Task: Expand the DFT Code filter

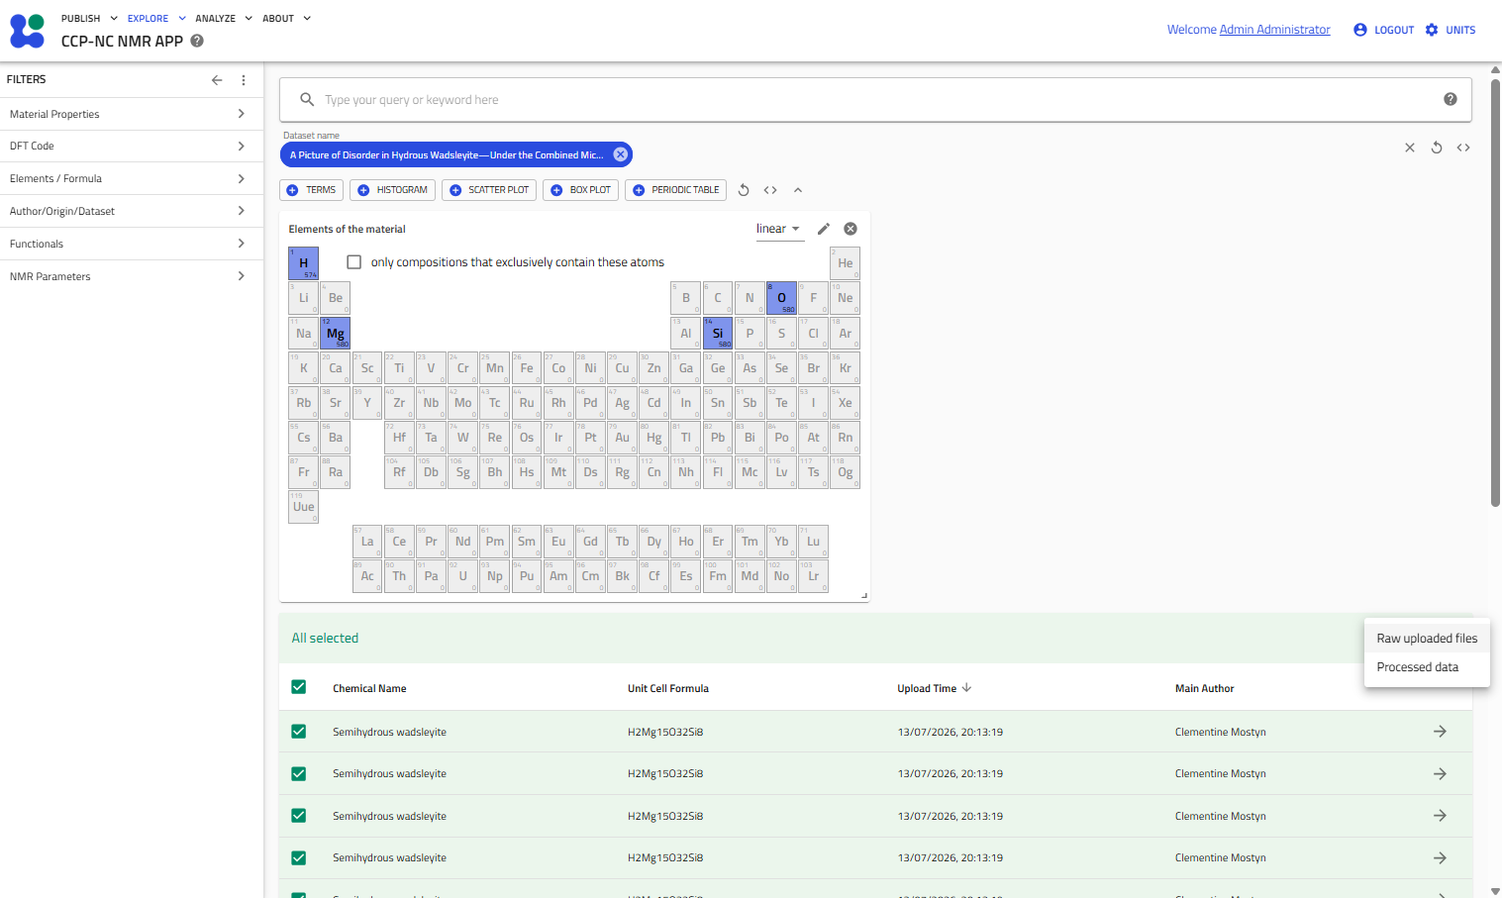Action: [132, 146]
